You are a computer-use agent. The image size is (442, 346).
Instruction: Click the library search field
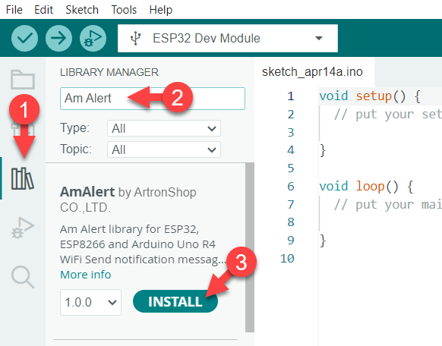pyautogui.click(x=153, y=99)
